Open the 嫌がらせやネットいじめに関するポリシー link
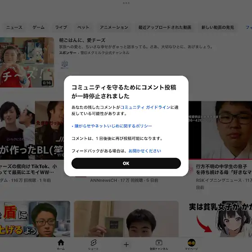Screen dimensions: 252x252 [x=113, y=126]
